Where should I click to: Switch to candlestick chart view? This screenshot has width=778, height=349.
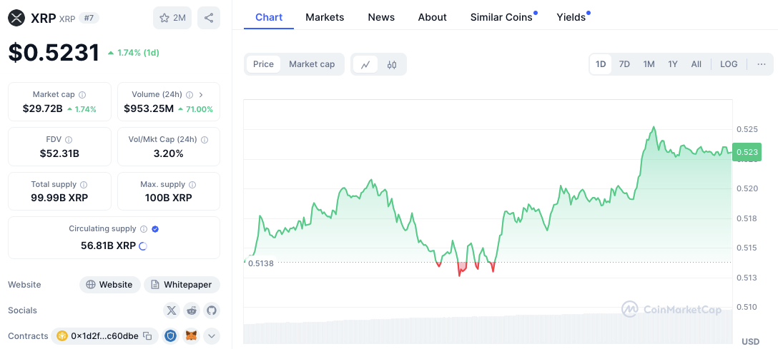click(392, 64)
